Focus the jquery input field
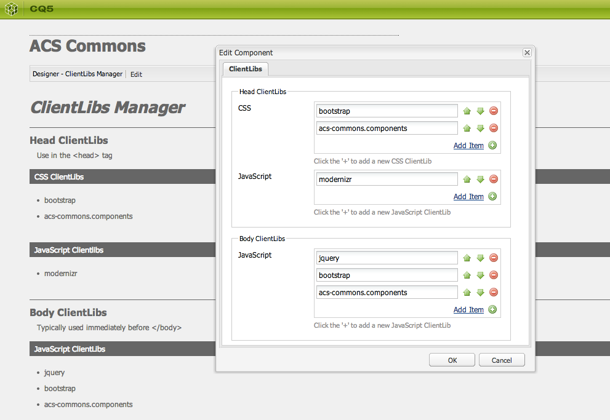The image size is (610, 420). (x=387, y=258)
